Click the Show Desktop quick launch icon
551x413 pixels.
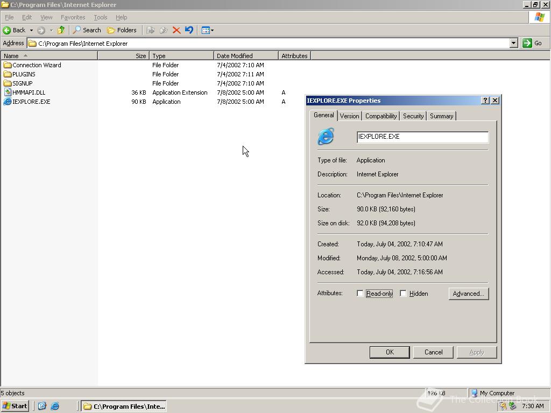point(42,406)
